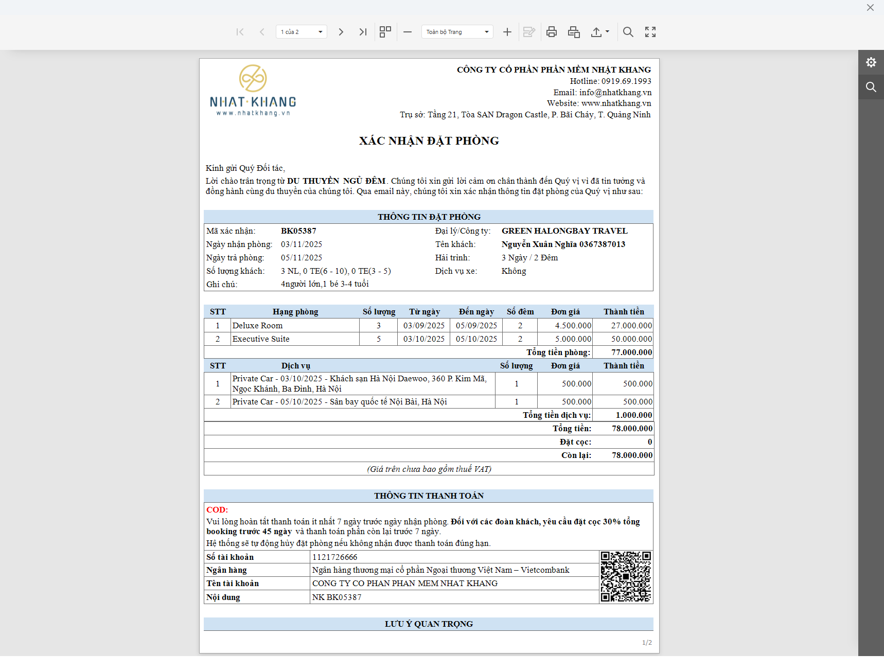Toggle full screen mode
This screenshot has height=671, width=884.
[x=650, y=32]
